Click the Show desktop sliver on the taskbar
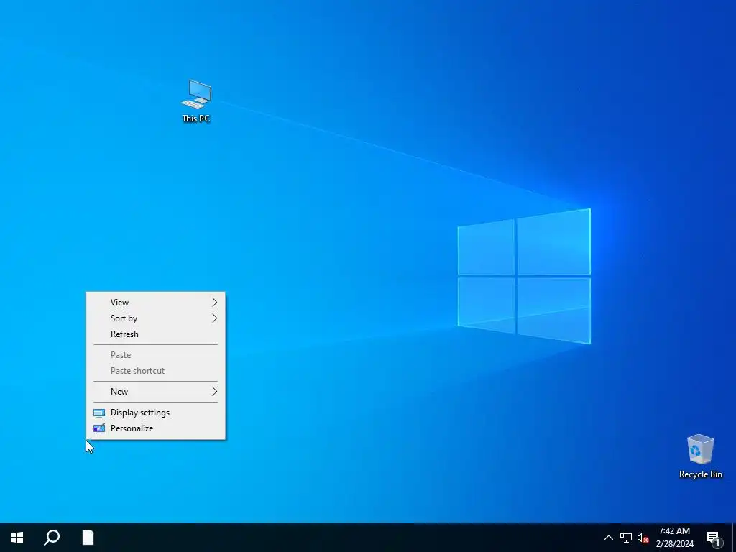Viewport: 736px width, 552px height. 734,538
